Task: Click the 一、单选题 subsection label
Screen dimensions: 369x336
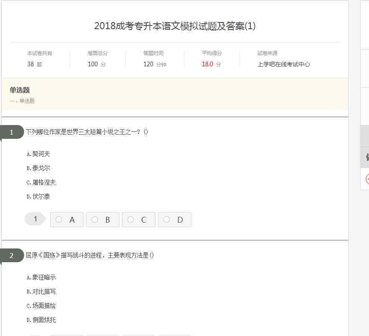Action: (x=22, y=101)
